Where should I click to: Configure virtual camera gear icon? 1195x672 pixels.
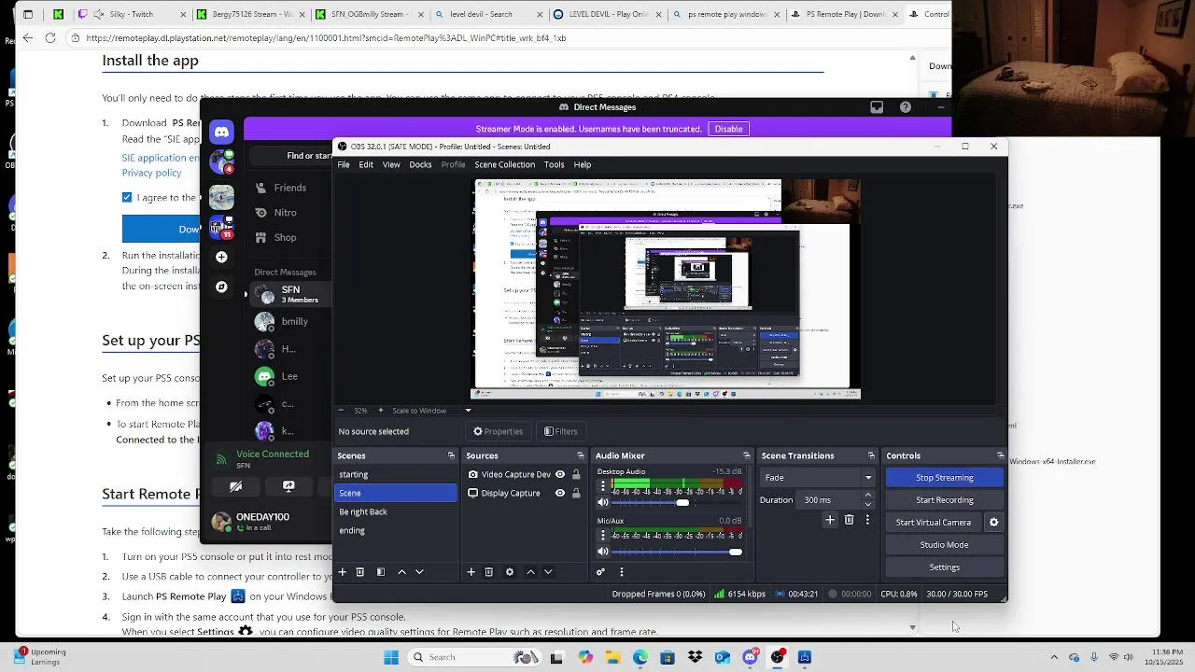click(993, 523)
